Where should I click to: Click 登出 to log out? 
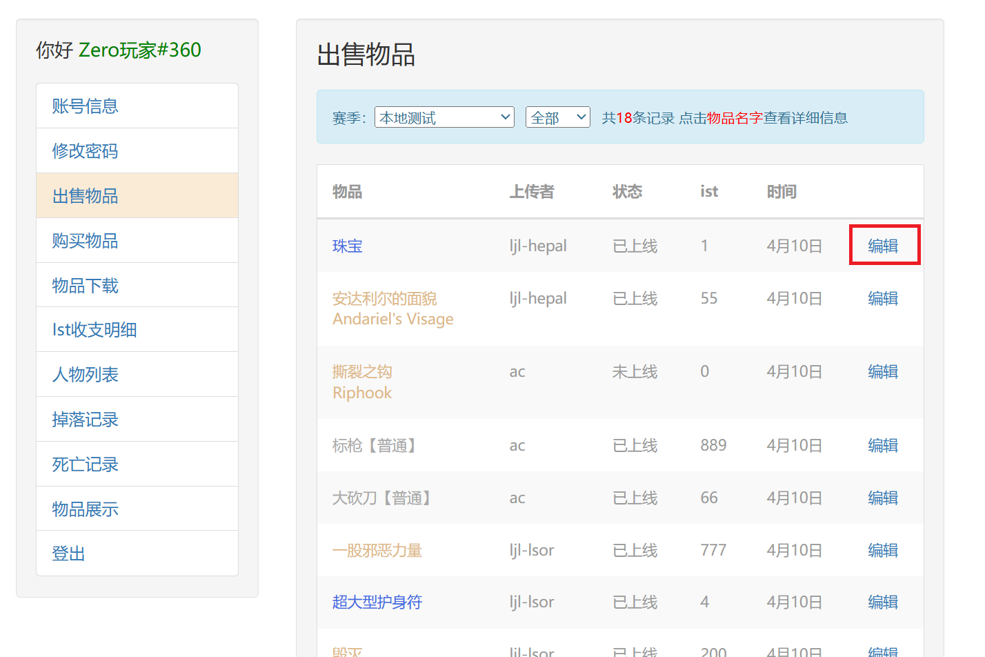click(x=69, y=553)
